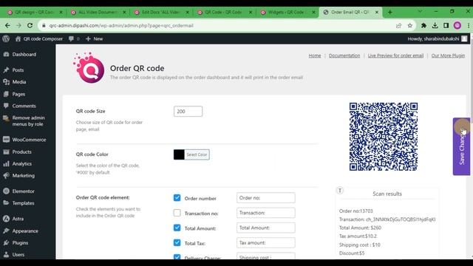
Task: Click the Elementor sidebar icon
Action: (x=6, y=191)
